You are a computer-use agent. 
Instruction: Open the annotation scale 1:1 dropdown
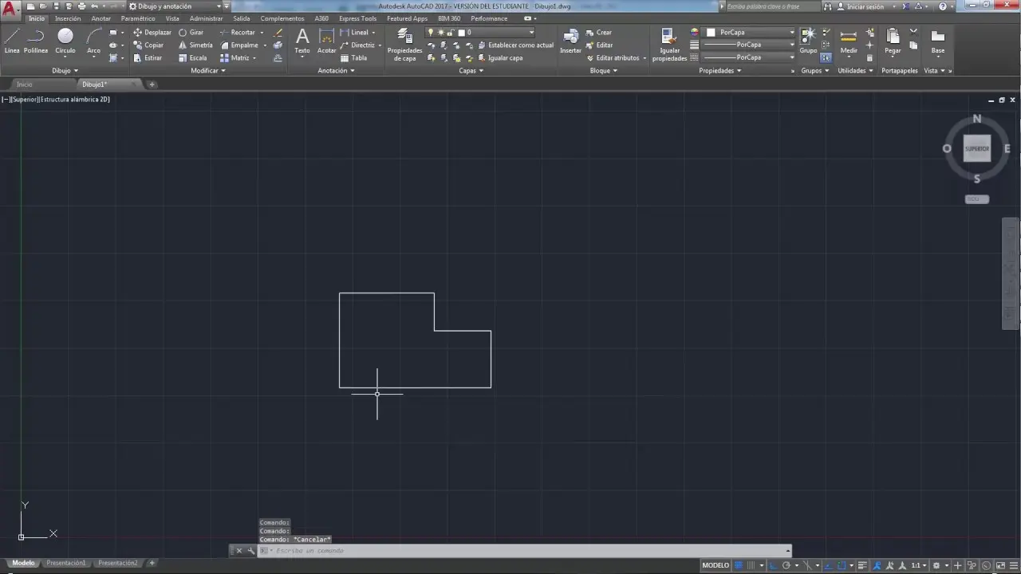coord(920,565)
